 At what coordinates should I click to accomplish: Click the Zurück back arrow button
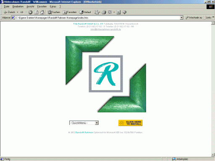(x=10, y=12)
